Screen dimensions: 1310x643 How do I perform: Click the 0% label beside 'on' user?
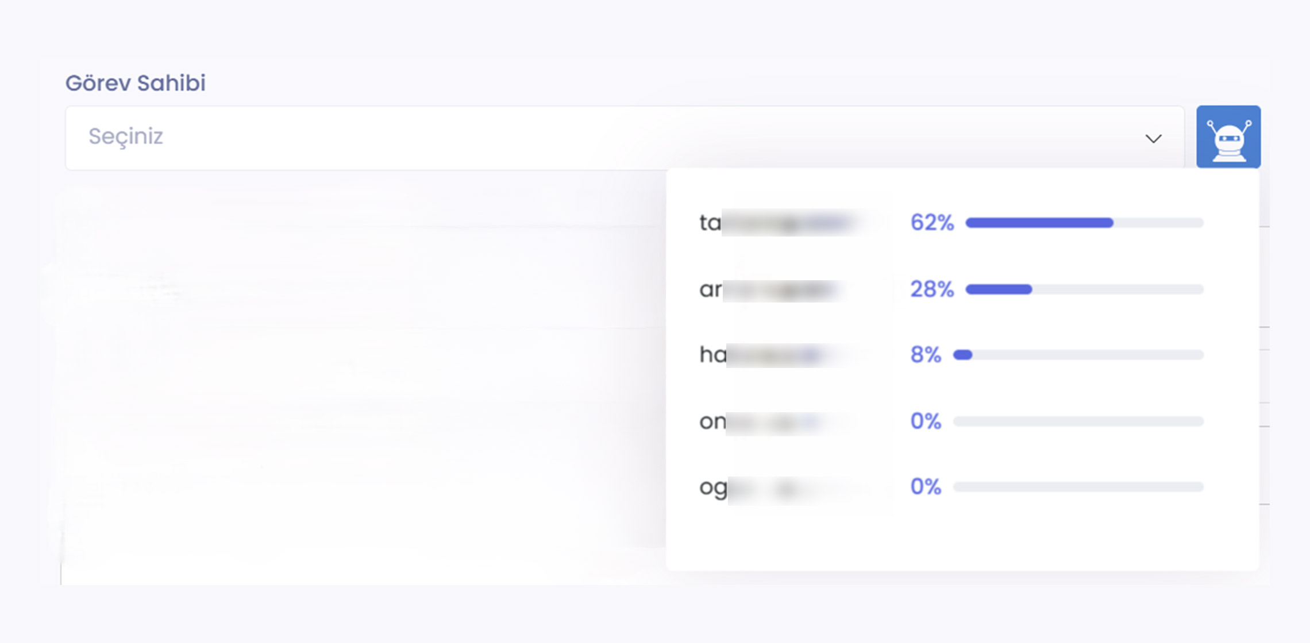pyautogui.click(x=925, y=422)
